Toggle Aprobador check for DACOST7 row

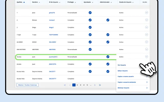[90, 71]
